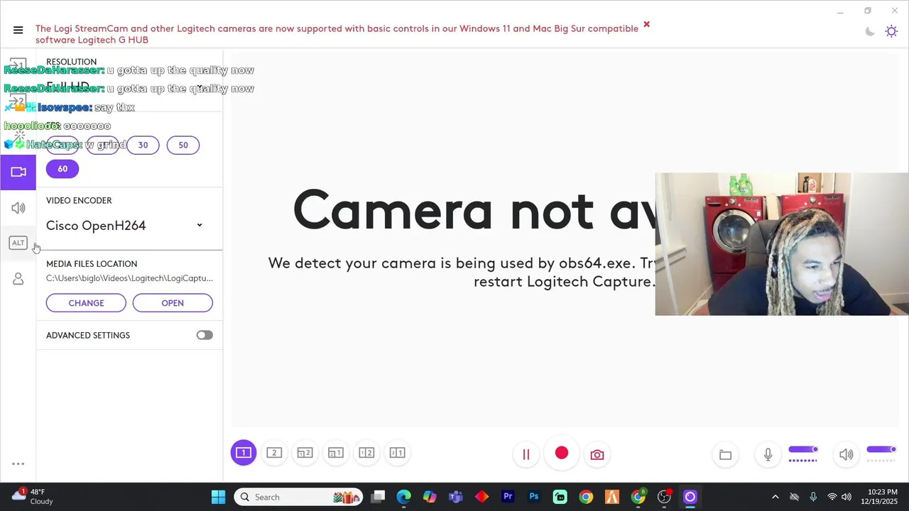Open Copilot from taskbar
Image resolution: width=909 pixels, height=511 pixels.
(x=430, y=497)
